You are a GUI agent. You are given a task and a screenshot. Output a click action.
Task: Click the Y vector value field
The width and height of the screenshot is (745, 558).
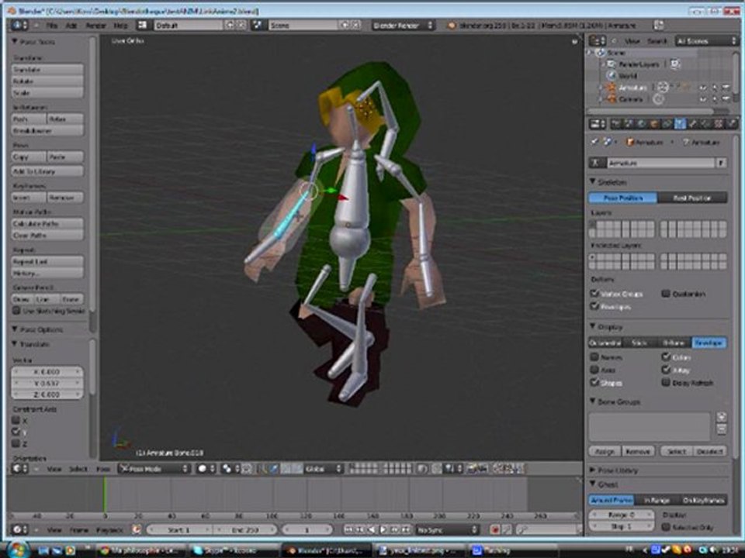tap(47, 383)
